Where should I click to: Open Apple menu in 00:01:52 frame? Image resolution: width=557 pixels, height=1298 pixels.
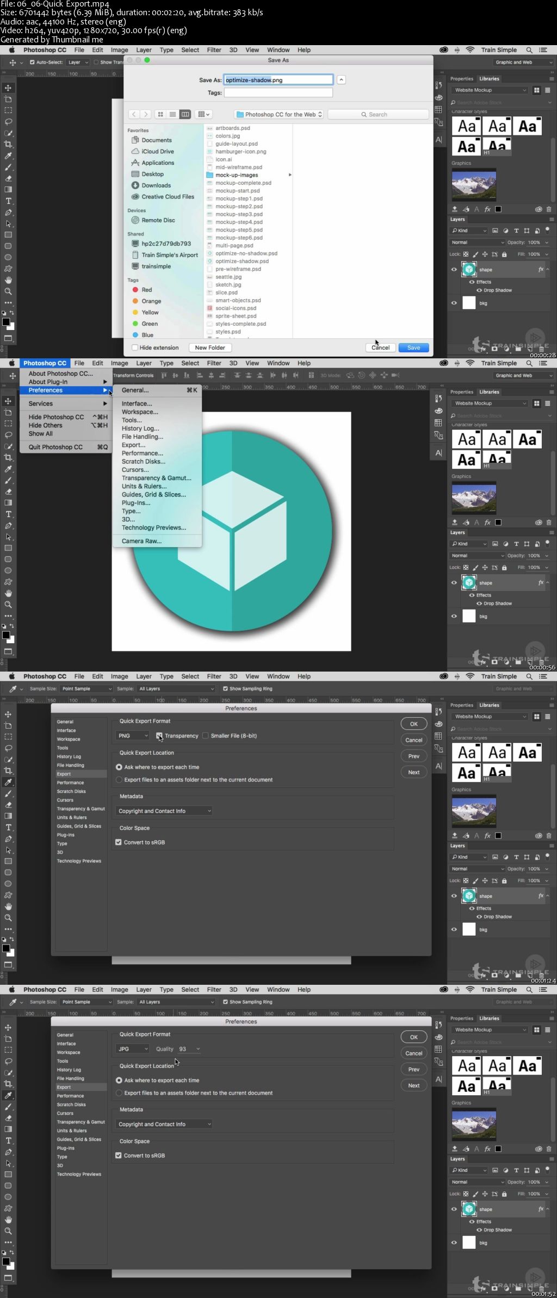(11, 990)
